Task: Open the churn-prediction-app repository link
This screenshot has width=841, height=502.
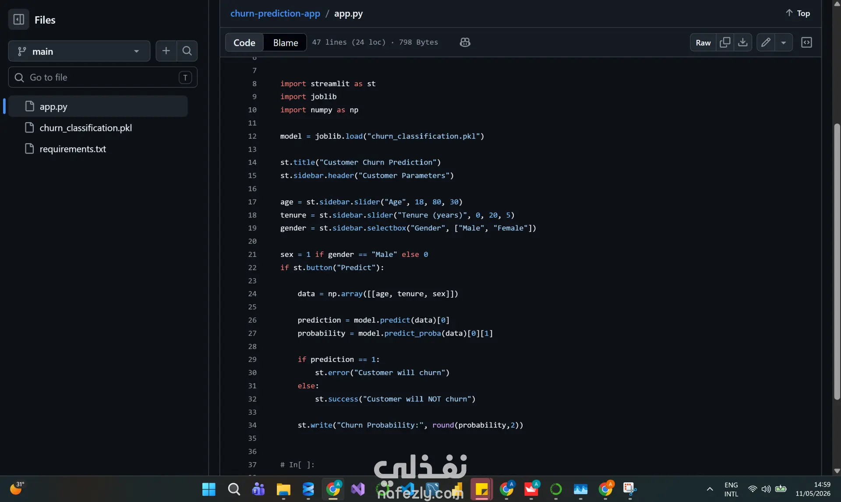Action: [x=275, y=14]
